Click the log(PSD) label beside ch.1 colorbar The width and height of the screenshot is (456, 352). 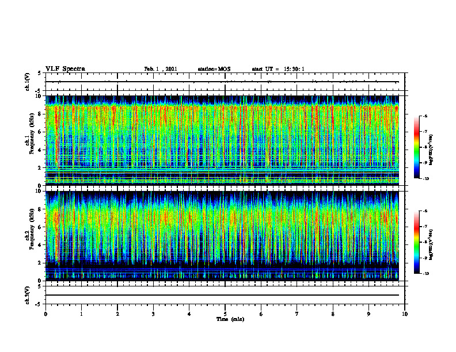pyautogui.click(x=431, y=150)
